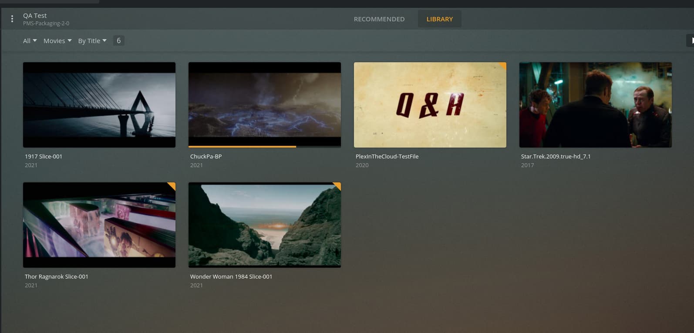Open the Movies type dropdown
This screenshot has width=694, height=333.
click(x=57, y=41)
